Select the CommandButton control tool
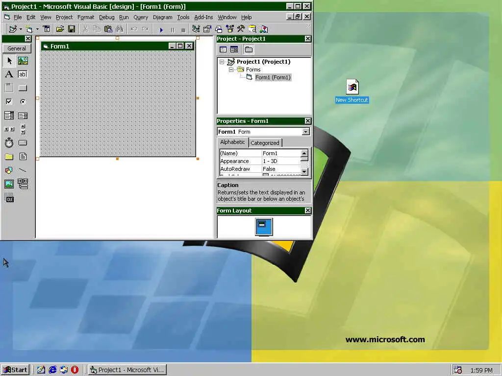The image size is (502, 376). click(x=23, y=88)
